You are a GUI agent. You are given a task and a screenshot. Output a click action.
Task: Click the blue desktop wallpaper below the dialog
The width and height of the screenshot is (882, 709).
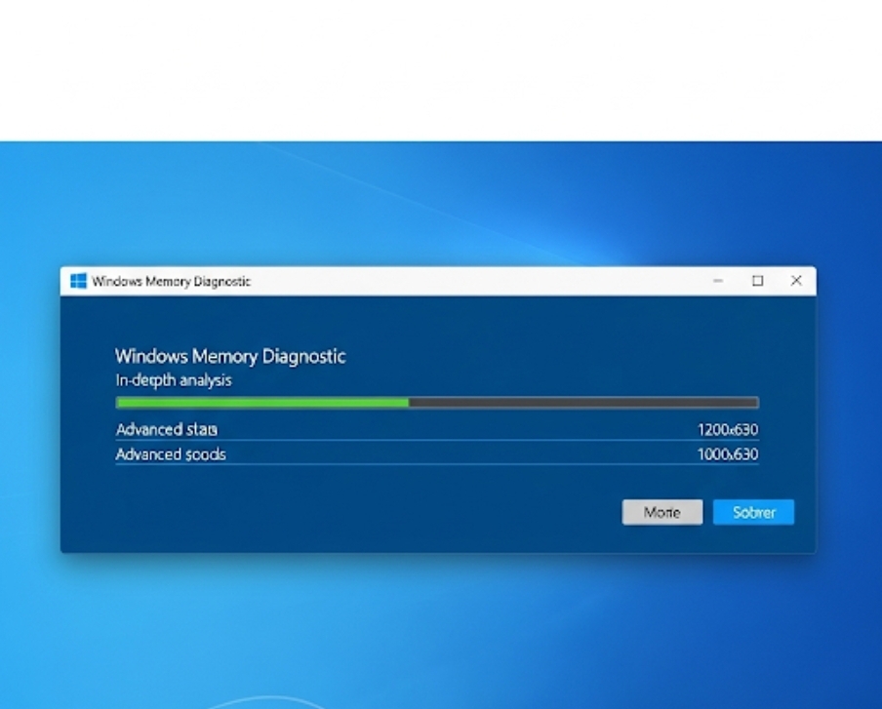point(439,624)
